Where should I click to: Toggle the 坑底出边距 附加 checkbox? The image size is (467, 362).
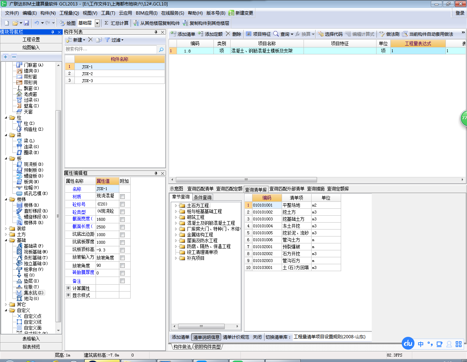coord(123,235)
